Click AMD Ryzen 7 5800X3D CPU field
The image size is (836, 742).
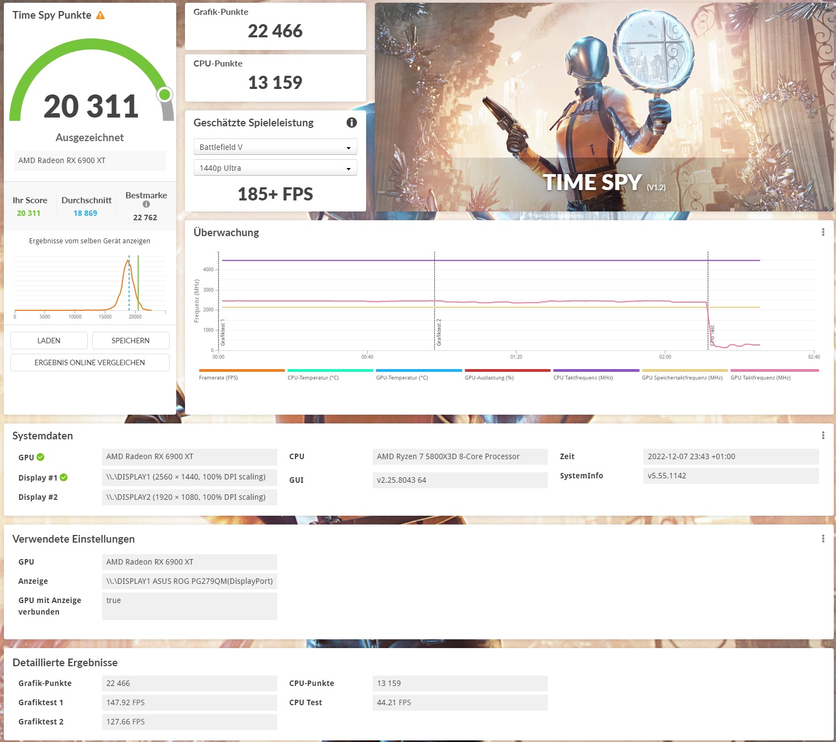click(x=460, y=456)
